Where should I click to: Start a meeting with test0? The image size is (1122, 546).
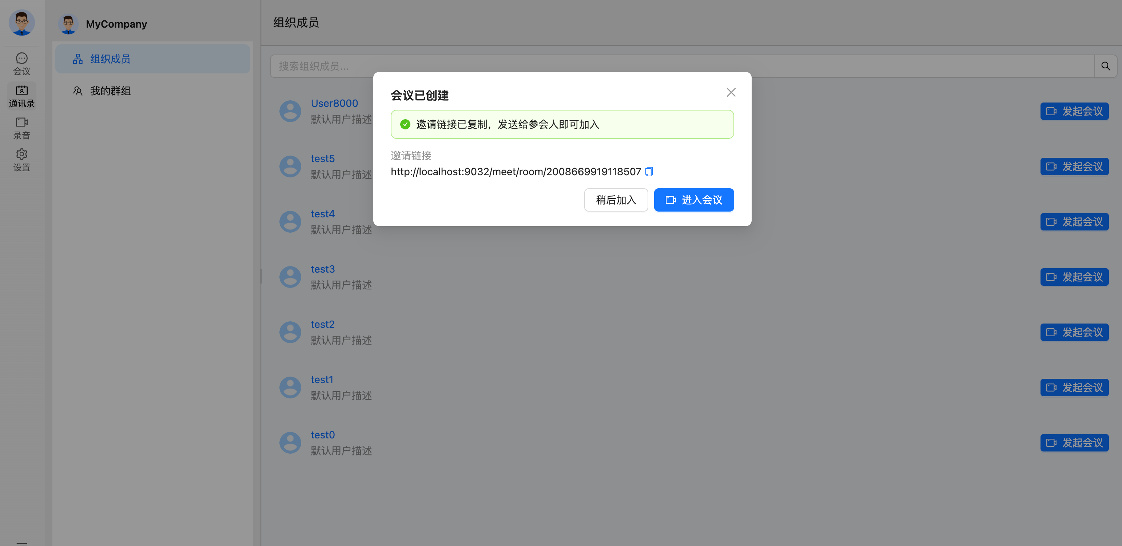click(x=1074, y=443)
